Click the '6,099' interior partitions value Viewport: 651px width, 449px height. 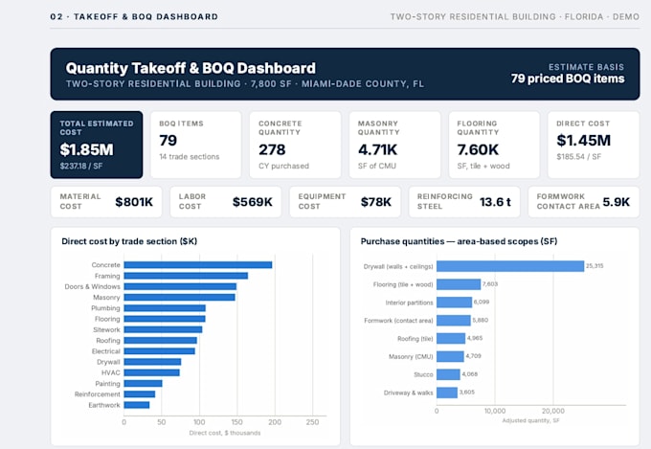tap(482, 302)
